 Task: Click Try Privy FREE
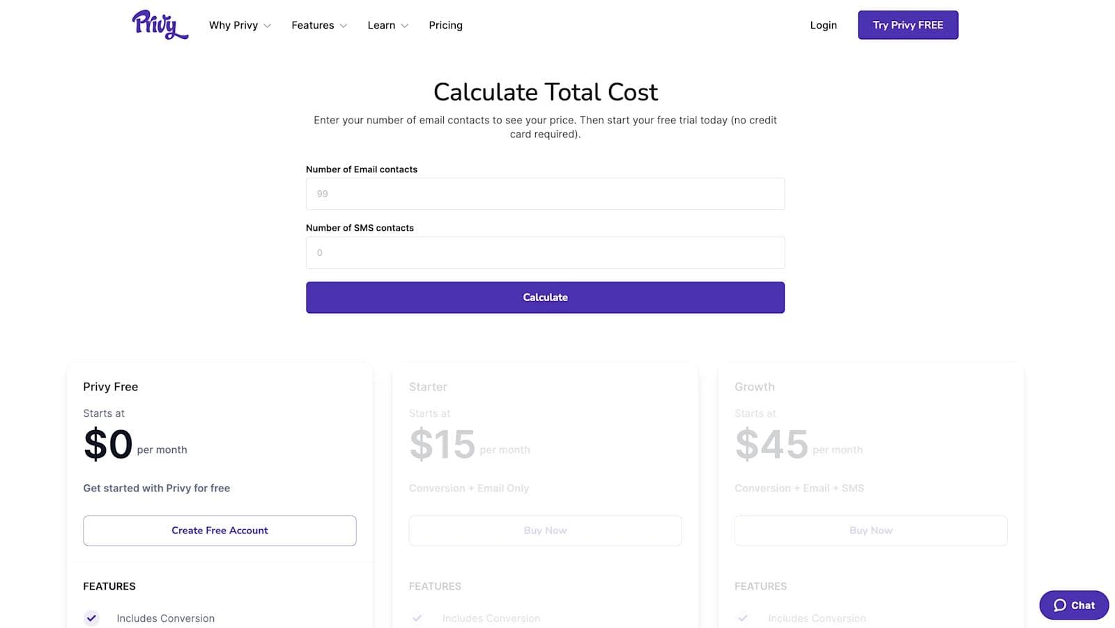click(907, 24)
